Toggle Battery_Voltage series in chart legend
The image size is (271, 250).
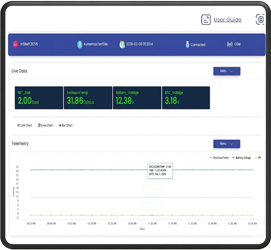[x=241, y=158]
